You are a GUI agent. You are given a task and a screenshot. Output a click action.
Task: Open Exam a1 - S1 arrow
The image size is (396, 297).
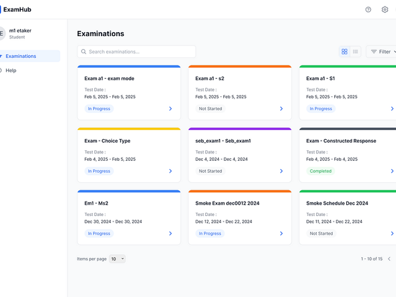click(392, 108)
